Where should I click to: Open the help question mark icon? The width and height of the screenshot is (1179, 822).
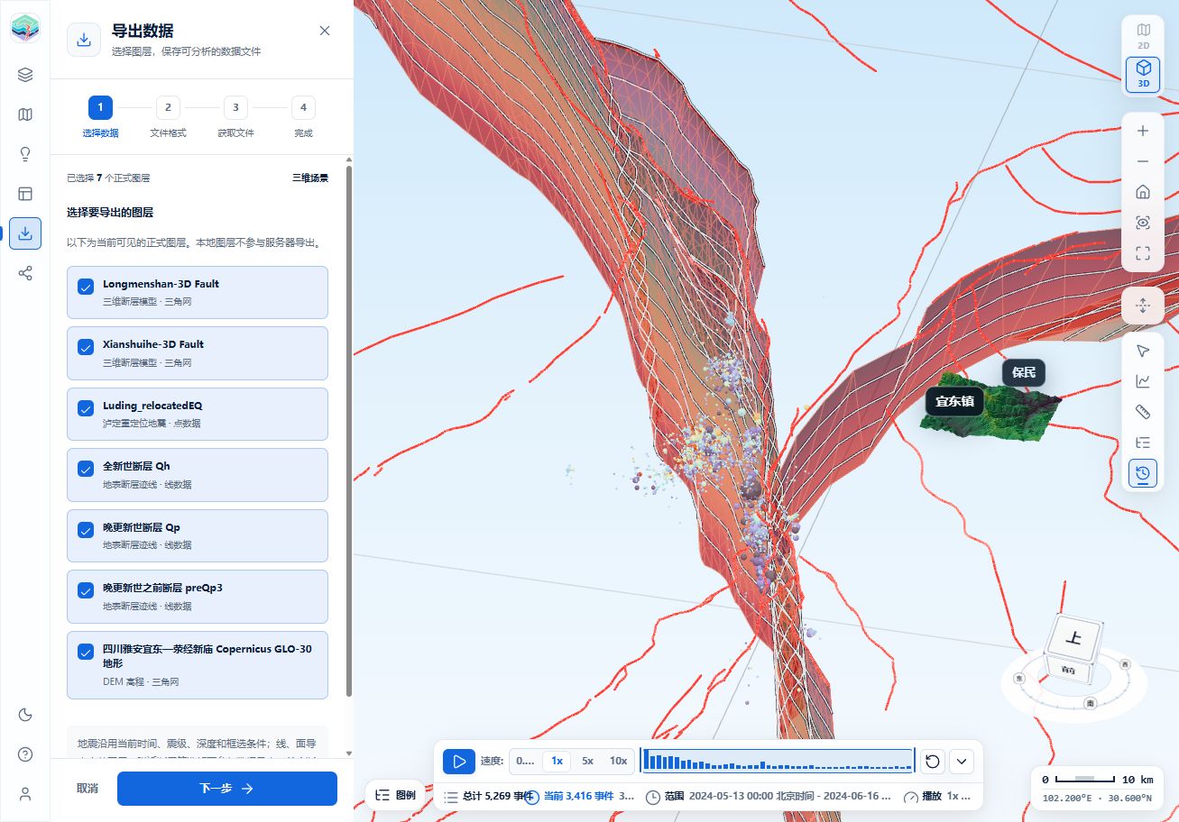click(x=25, y=754)
